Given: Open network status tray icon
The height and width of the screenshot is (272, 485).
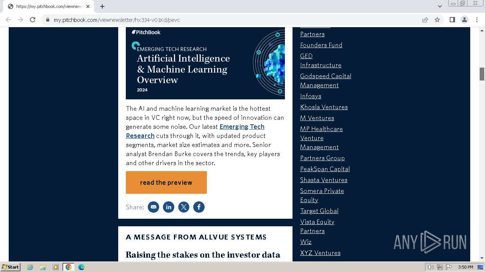Looking at the screenshot, I should coord(440,267).
